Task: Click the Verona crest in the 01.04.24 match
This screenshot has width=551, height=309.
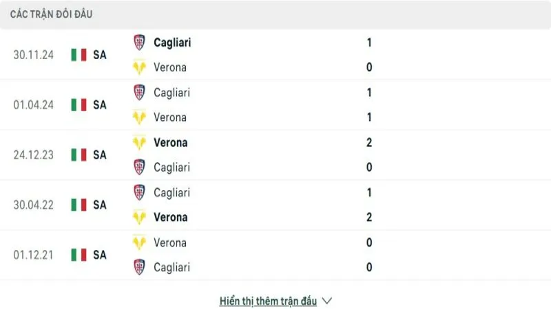Action: coord(139,117)
